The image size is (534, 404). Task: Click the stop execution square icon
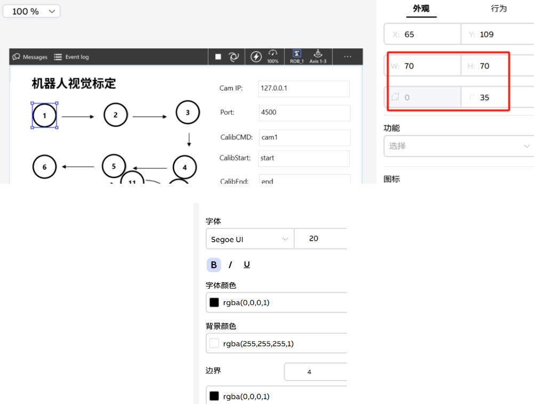click(218, 57)
